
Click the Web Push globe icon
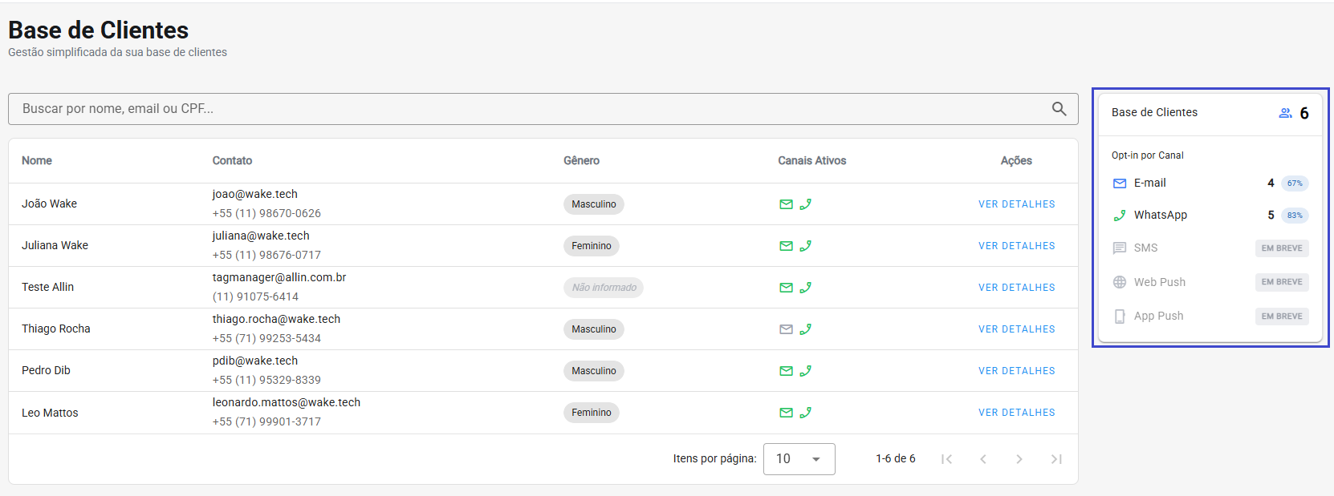(x=1120, y=282)
